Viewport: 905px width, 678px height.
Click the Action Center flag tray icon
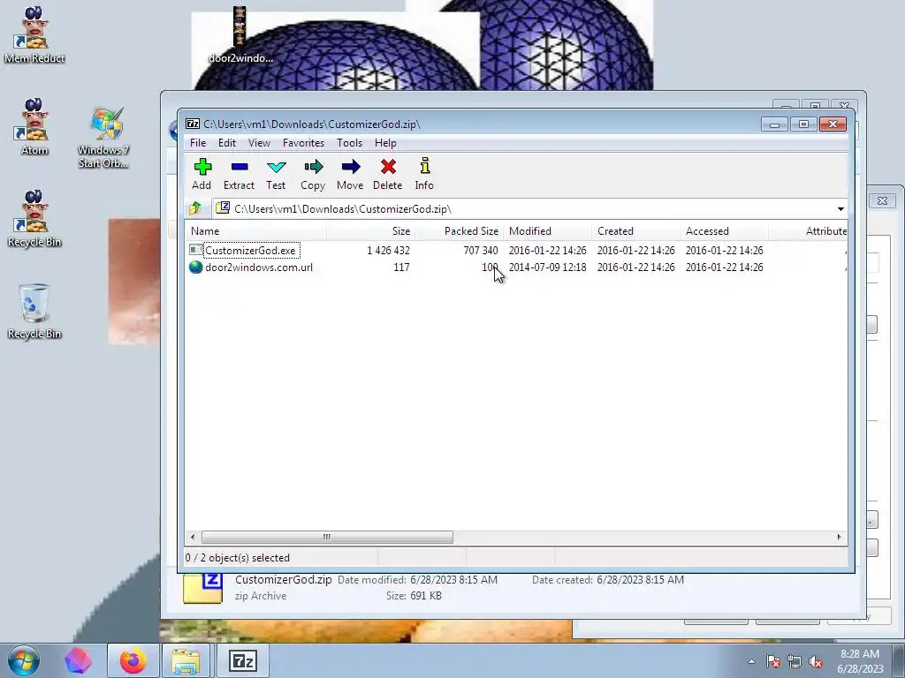pyautogui.click(x=772, y=662)
